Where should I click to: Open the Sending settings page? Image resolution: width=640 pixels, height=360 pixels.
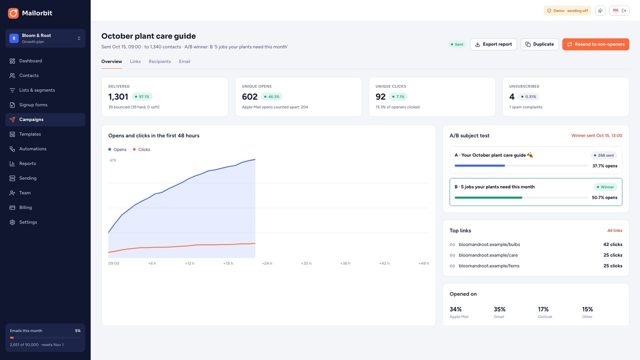click(45, 178)
